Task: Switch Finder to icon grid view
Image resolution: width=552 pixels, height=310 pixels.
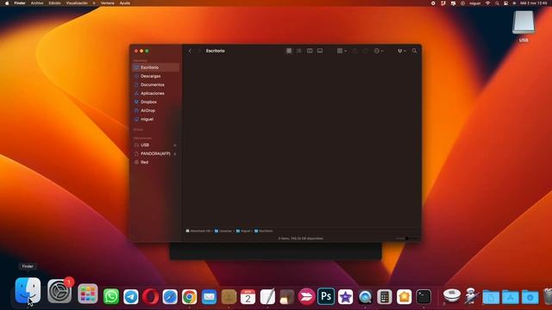Action: [289, 51]
